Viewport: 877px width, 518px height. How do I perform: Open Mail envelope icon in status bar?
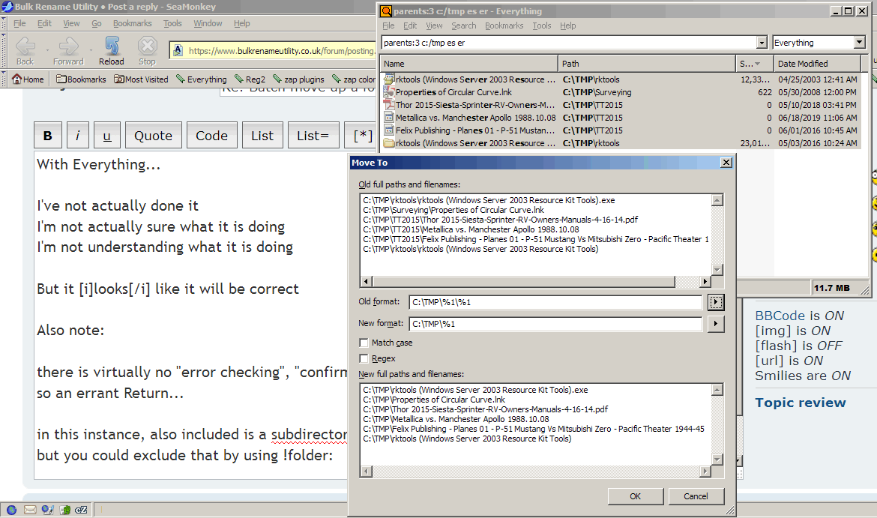[x=30, y=510]
